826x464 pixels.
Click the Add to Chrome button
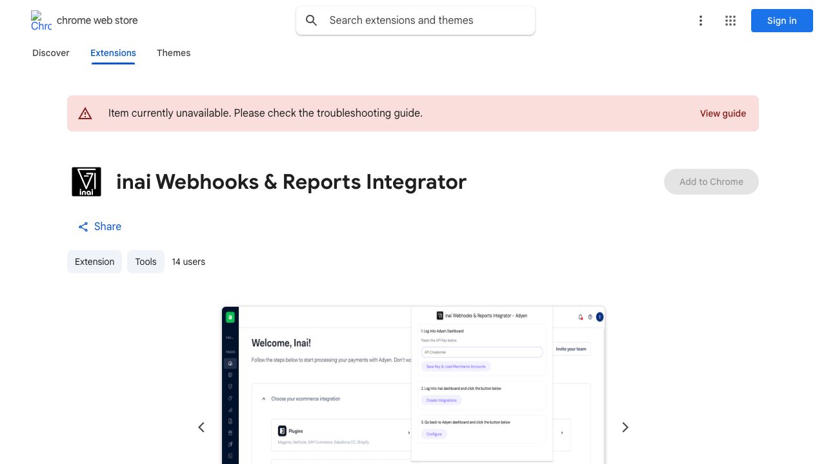coord(711,182)
